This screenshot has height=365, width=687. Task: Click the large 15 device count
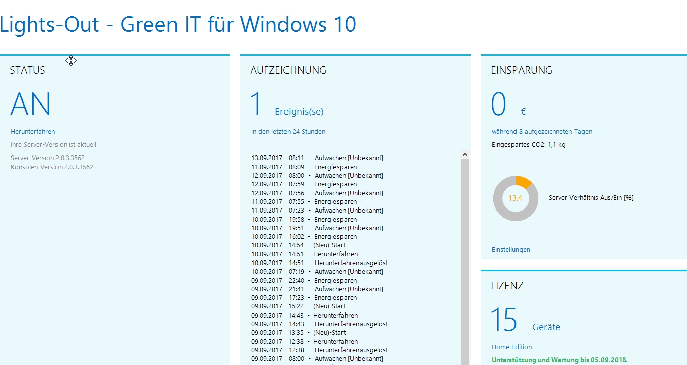[504, 320]
